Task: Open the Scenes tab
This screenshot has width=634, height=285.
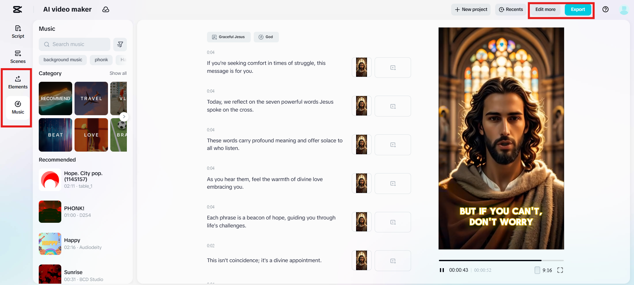Action: click(x=18, y=57)
